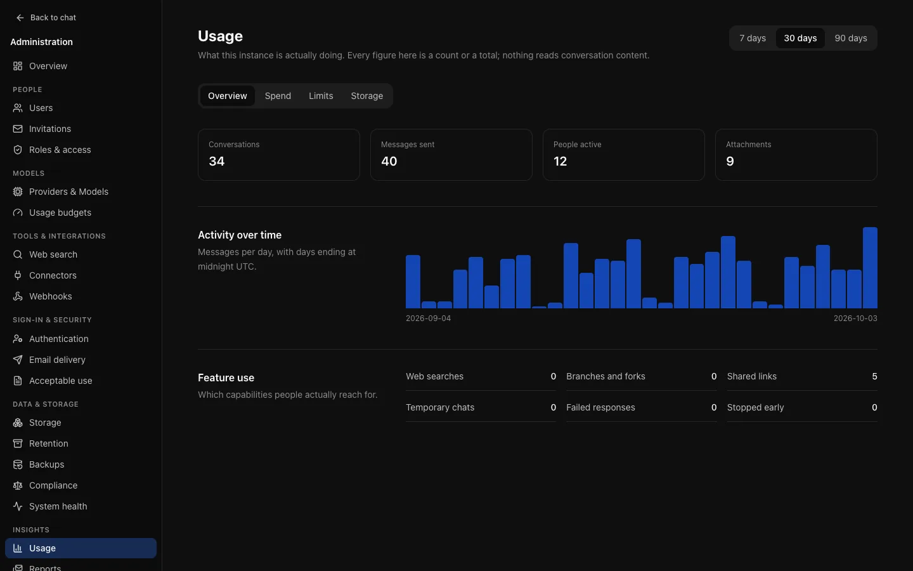Open the Spend tab
This screenshot has width=913, height=571.
(x=278, y=96)
